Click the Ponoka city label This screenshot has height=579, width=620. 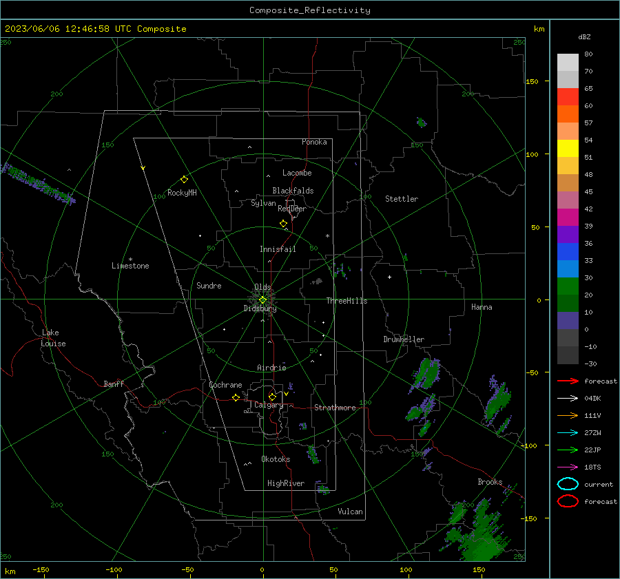click(x=314, y=142)
